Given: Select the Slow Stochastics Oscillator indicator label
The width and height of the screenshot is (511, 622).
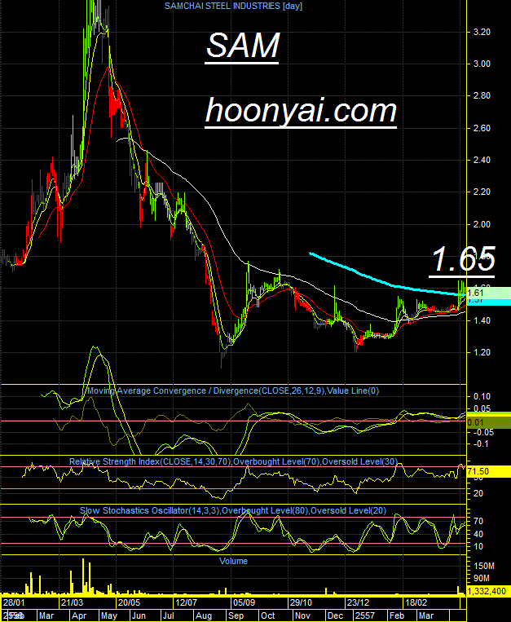Looking at the screenshot, I should 233,510.
